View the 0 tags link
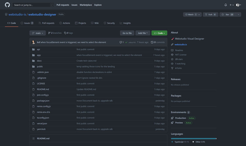The height and width of the screenshot is (146, 246). click(69, 33)
